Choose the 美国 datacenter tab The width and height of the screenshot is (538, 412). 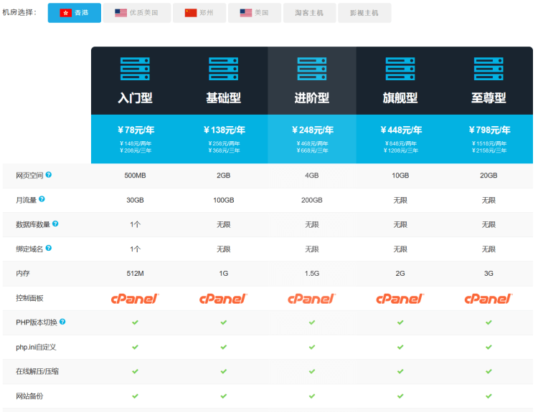point(255,13)
